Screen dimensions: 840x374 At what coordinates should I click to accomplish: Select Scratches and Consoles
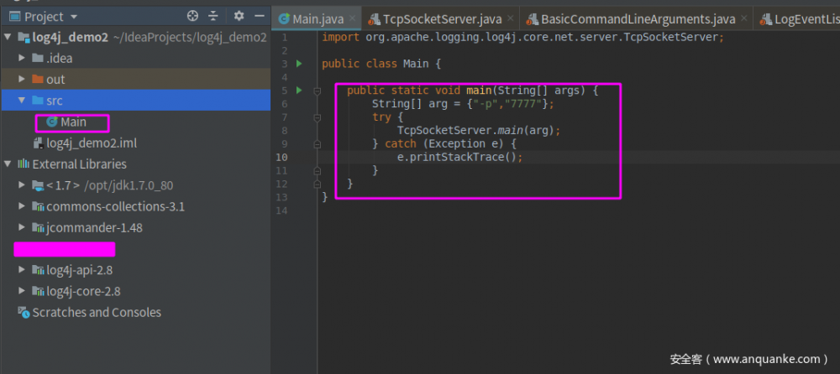click(97, 313)
